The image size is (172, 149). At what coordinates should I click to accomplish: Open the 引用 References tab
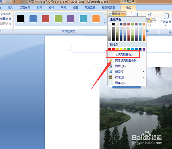(39, 7)
